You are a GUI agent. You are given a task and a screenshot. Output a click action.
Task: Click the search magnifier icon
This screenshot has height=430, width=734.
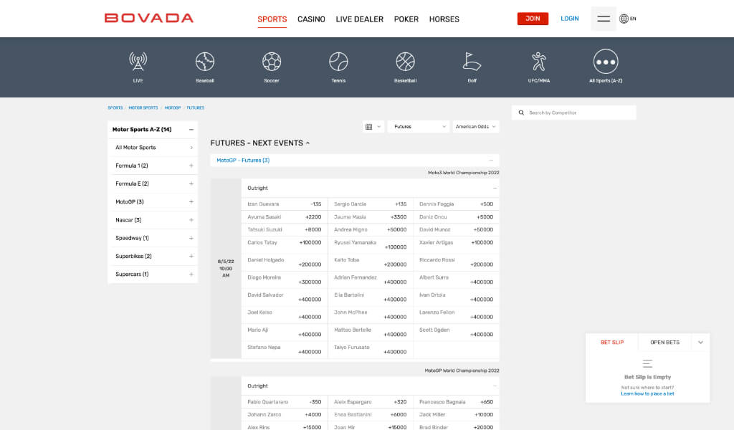(x=521, y=113)
